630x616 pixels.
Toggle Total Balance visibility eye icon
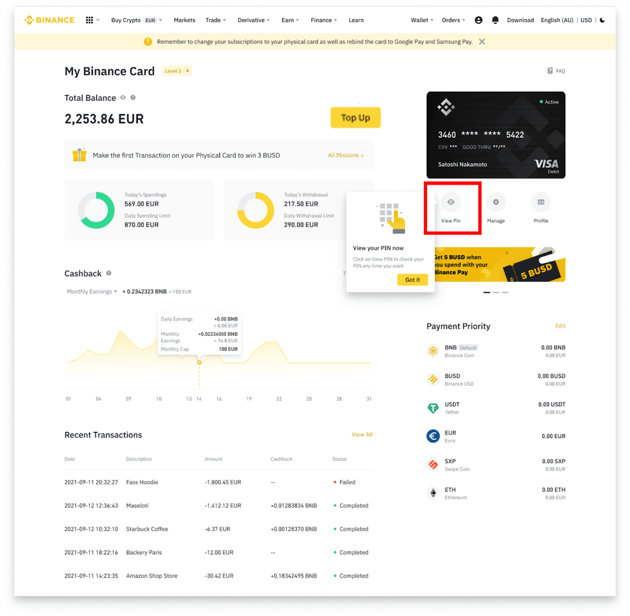(x=123, y=98)
